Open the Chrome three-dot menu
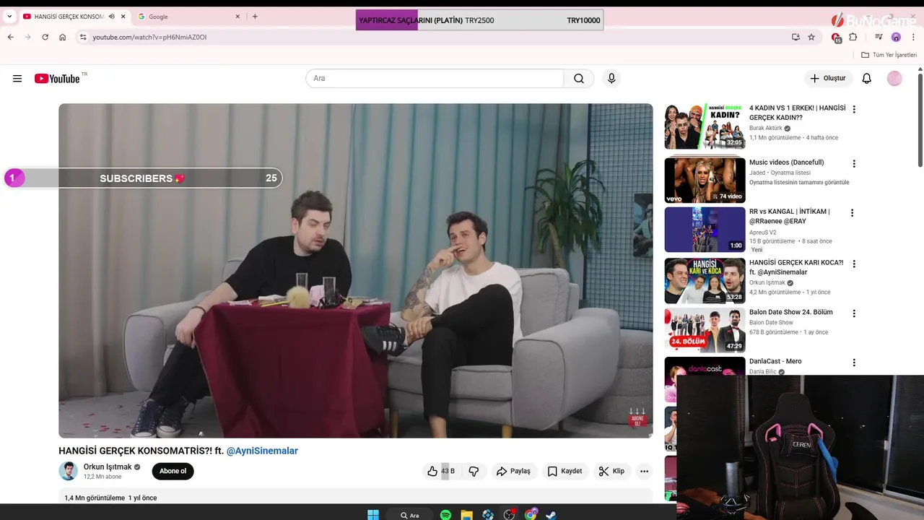 (x=913, y=37)
